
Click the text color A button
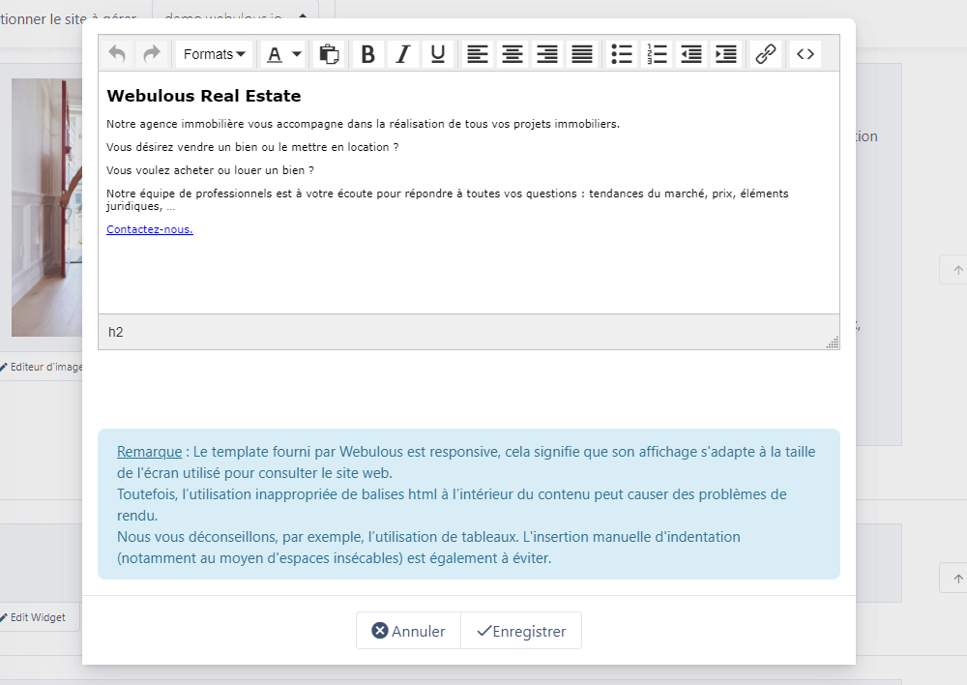click(275, 54)
